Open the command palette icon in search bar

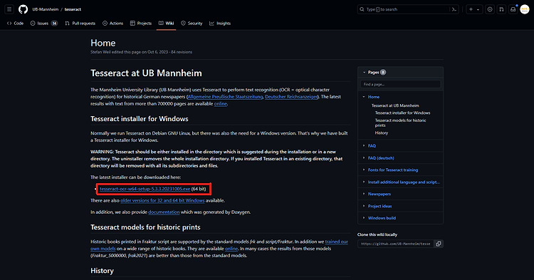click(454, 9)
